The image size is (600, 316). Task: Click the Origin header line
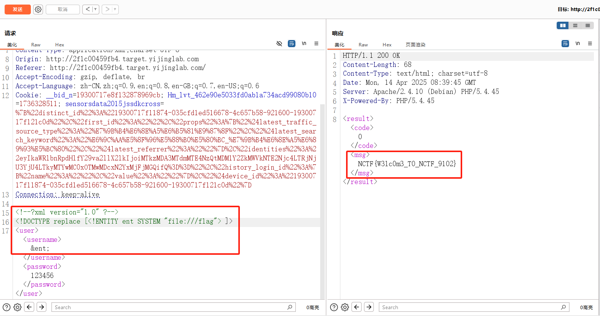(107, 59)
